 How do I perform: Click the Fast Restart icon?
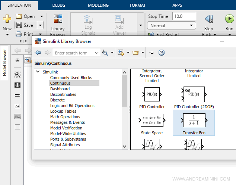coord(151,34)
